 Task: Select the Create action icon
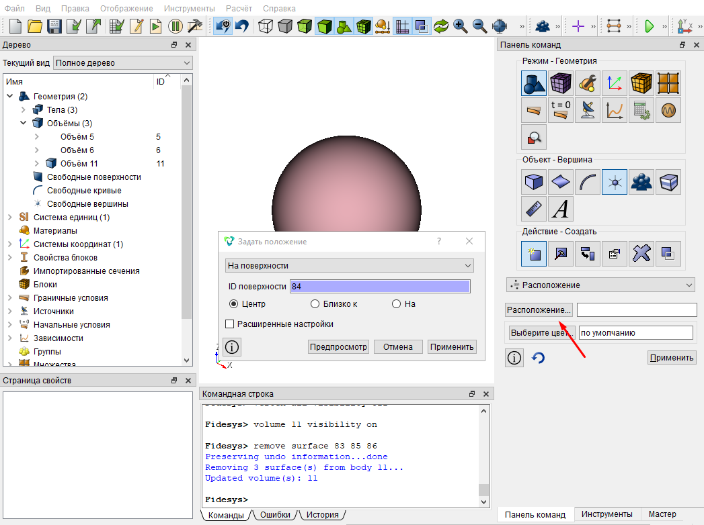[534, 254]
